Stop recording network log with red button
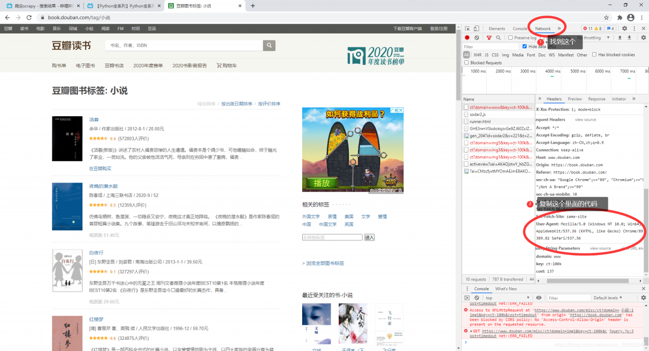Image resolution: width=649 pixels, height=351 pixels. [467, 38]
